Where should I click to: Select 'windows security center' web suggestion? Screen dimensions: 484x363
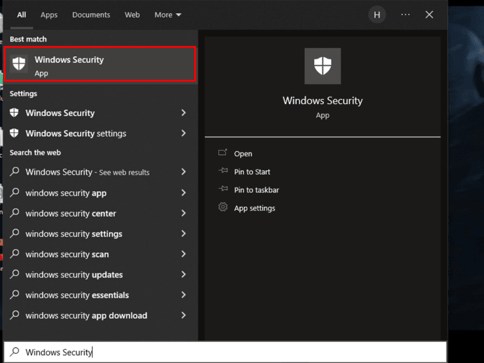point(71,214)
